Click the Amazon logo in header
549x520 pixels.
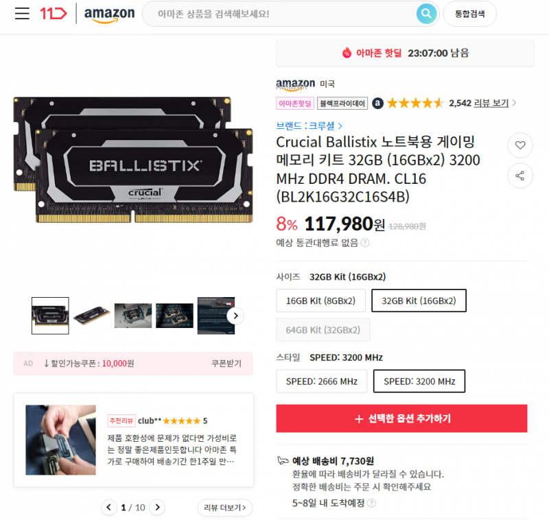[x=109, y=14]
